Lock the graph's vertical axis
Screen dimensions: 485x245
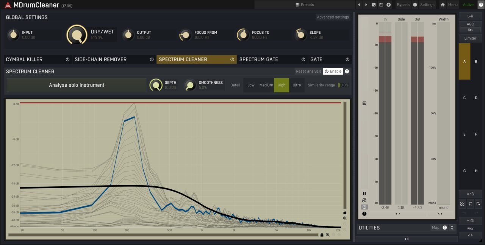[x=345, y=212]
